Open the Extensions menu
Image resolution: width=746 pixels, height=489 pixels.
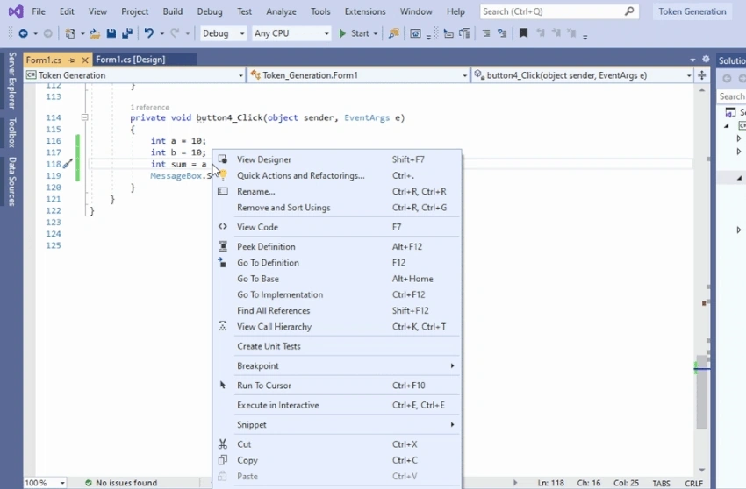point(365,11)
